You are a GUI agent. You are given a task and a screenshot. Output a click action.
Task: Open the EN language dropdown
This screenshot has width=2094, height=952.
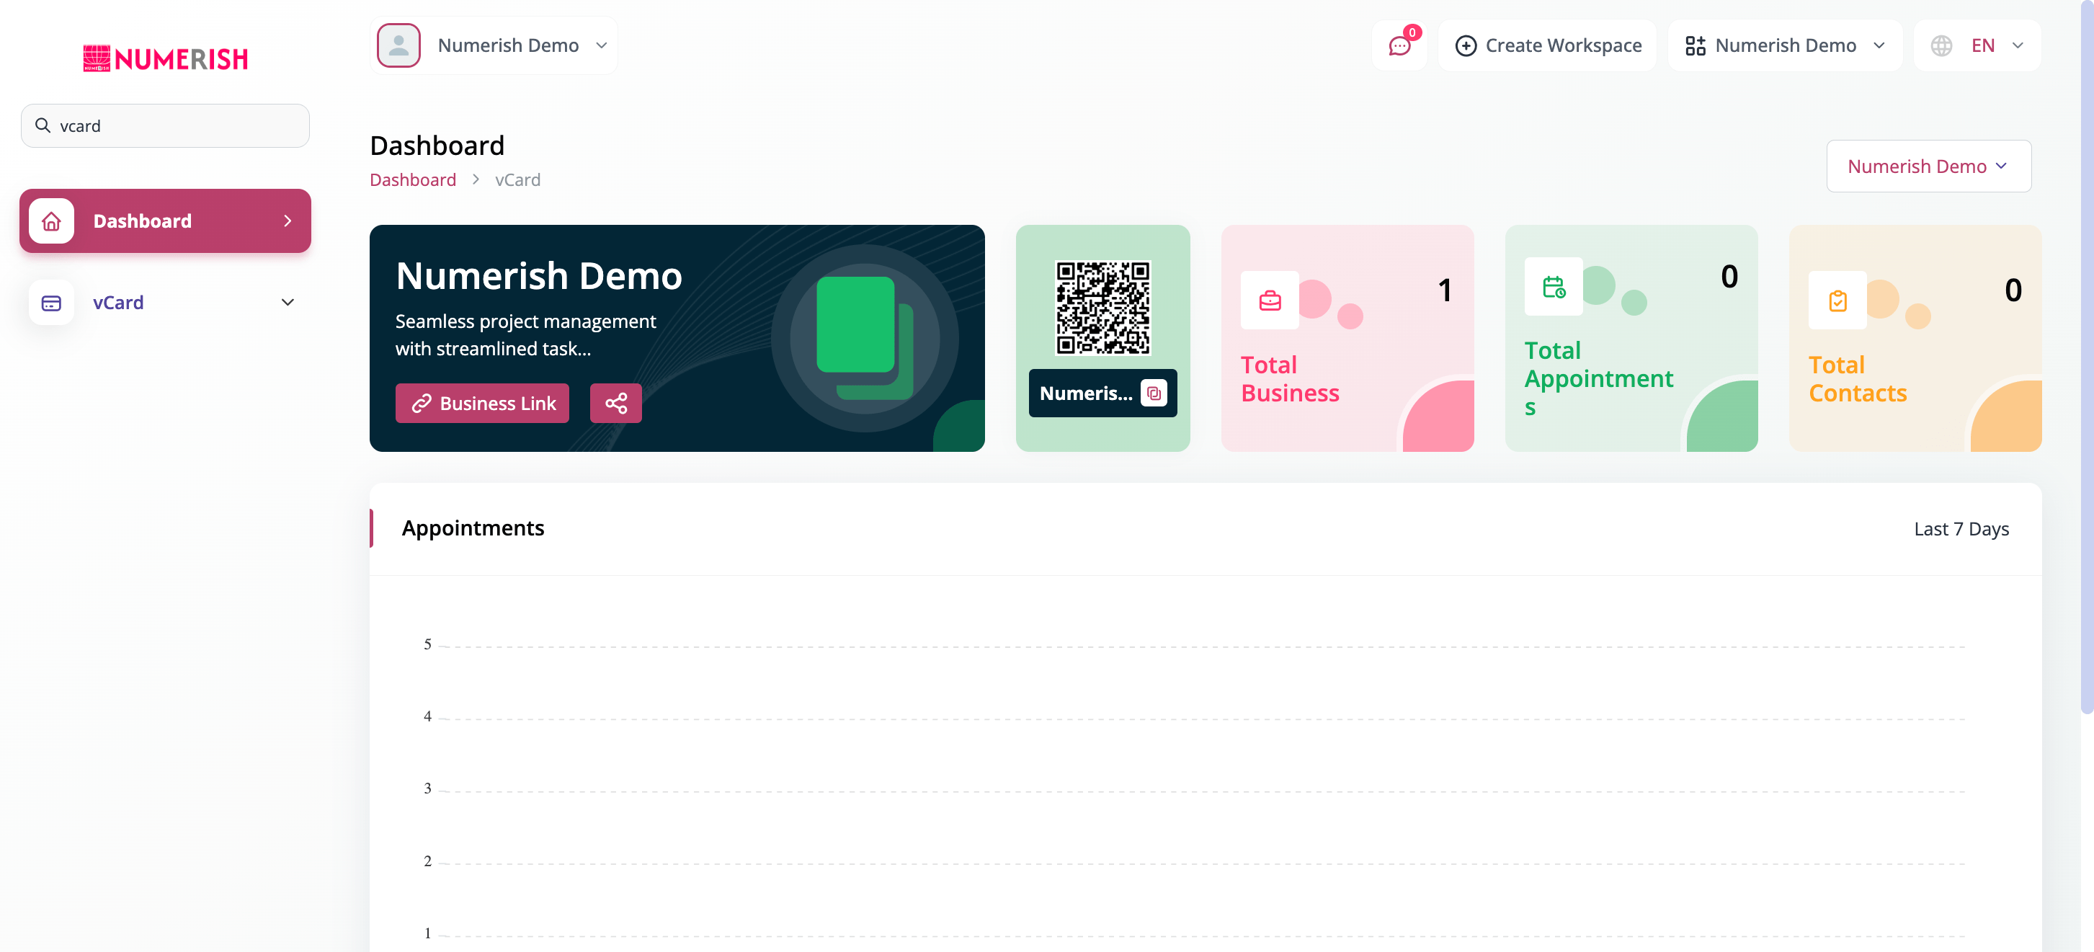(1977, 45)
